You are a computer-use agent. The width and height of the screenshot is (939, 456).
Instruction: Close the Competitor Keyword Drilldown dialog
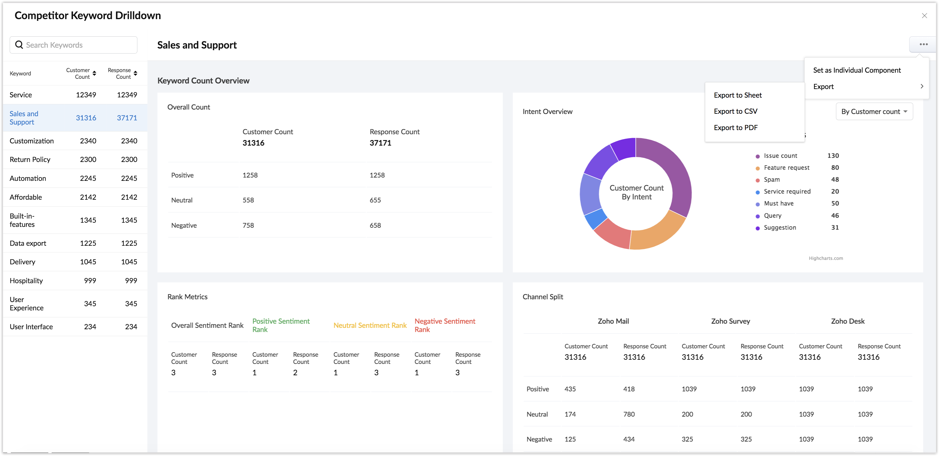tap(924, 16)
